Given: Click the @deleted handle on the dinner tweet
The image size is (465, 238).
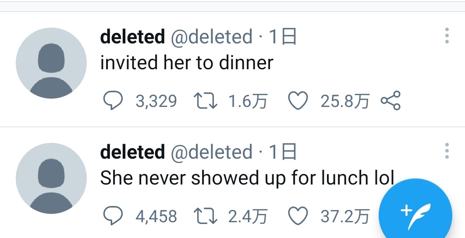Looking at the screenshot, I should coord(211,37).
